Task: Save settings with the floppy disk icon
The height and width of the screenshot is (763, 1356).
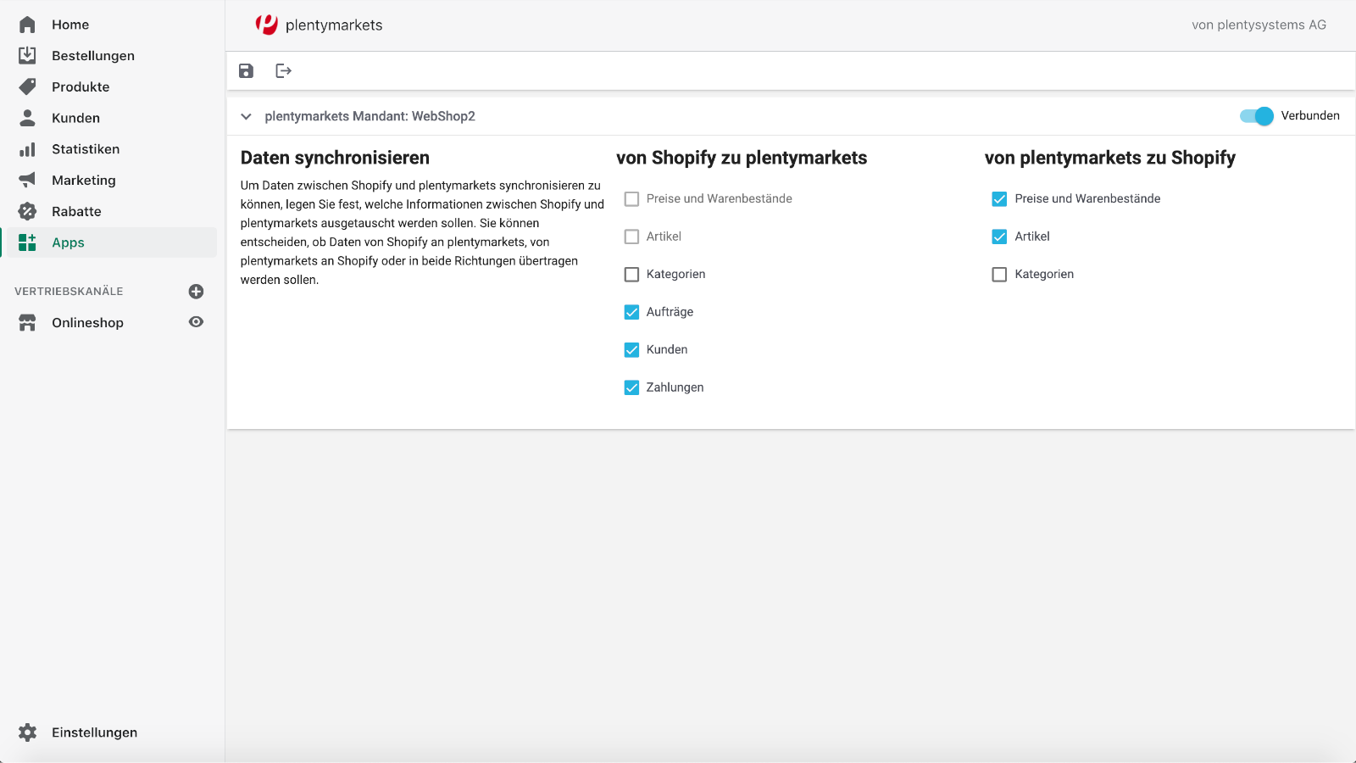Action: pos(246,71)
